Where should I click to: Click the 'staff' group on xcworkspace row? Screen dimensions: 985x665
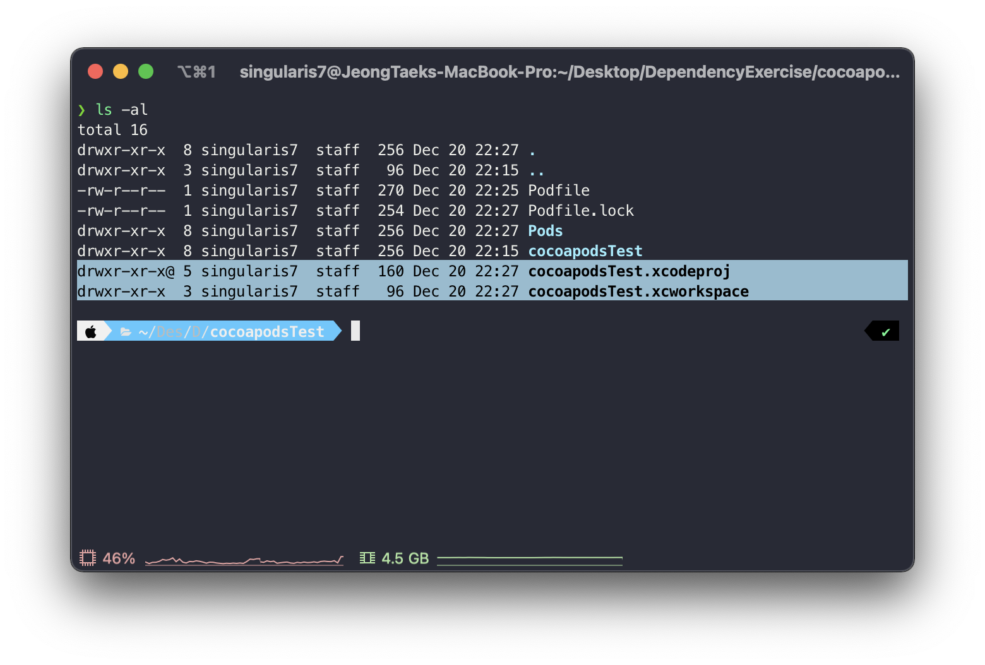(338, 291)
